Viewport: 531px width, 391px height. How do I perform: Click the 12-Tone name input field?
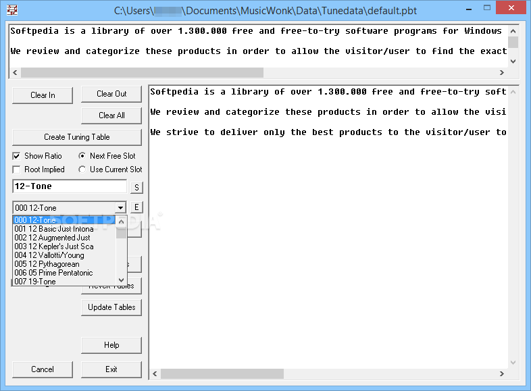tap(70, 186)
